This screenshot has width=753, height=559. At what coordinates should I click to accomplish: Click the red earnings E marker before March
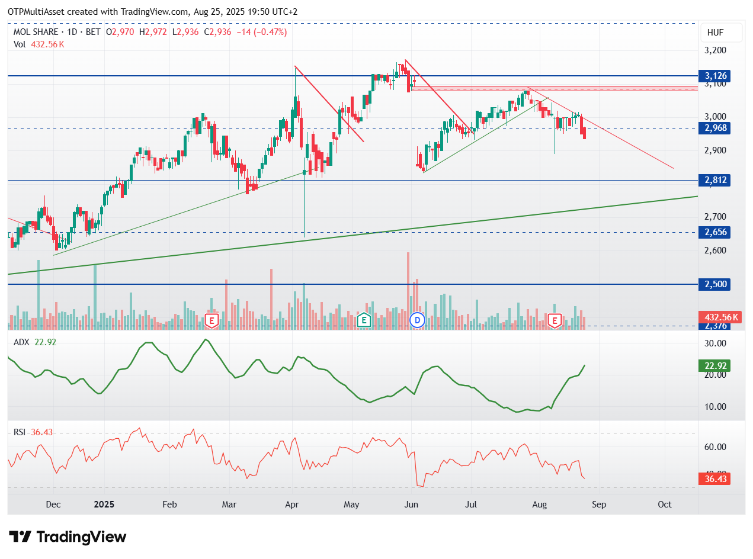(212, 321)
